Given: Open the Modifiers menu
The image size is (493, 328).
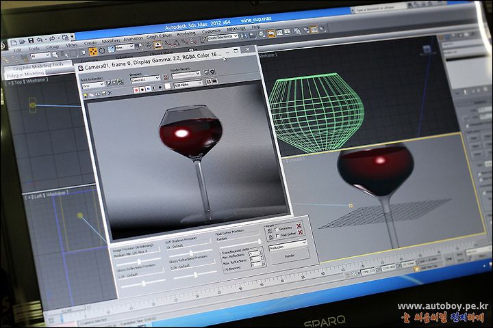Looking at the screenshot, I should pyautogui.click(x=111, y=41).
